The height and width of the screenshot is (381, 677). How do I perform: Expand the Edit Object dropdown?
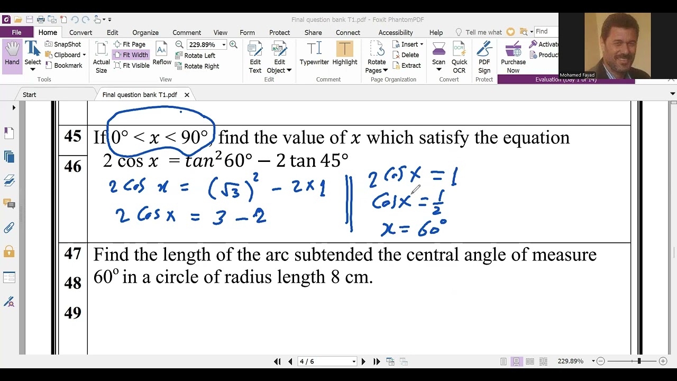click(x=289, y=70)
